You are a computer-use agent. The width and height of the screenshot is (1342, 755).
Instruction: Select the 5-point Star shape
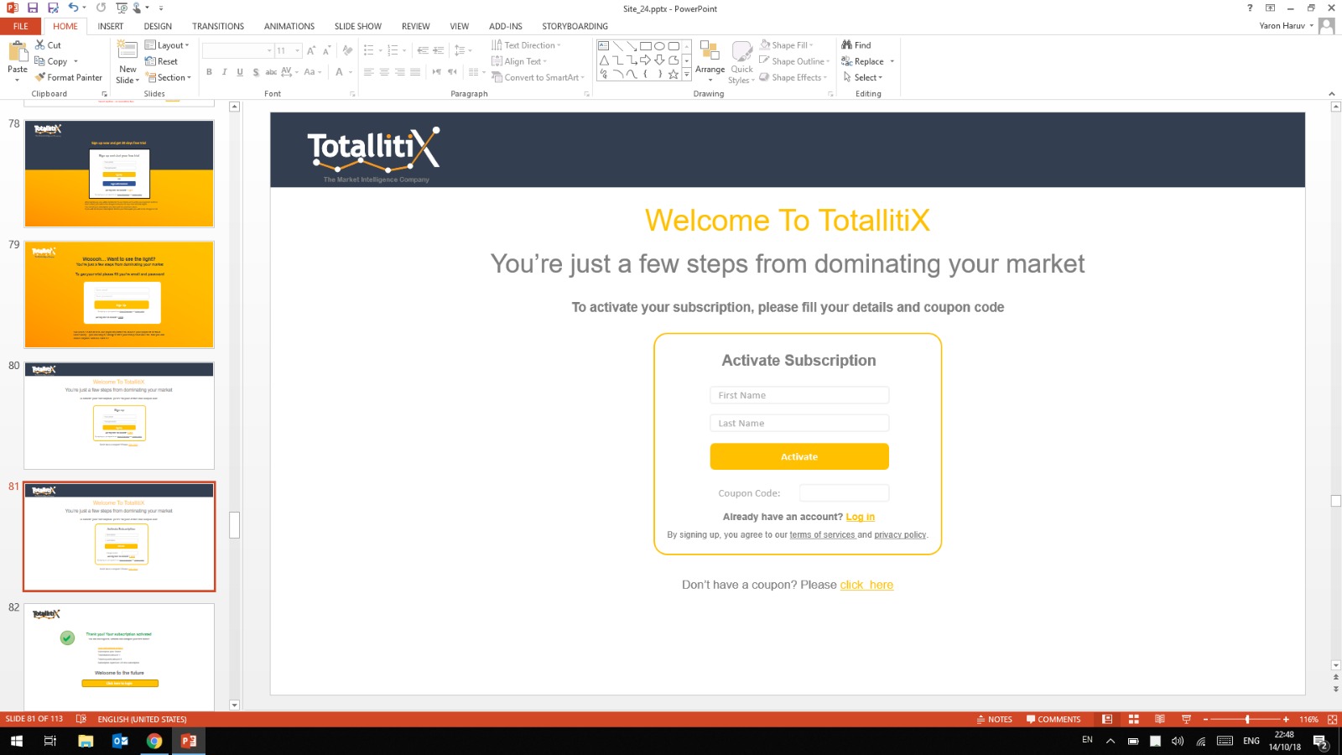click(x=674, y=74)
